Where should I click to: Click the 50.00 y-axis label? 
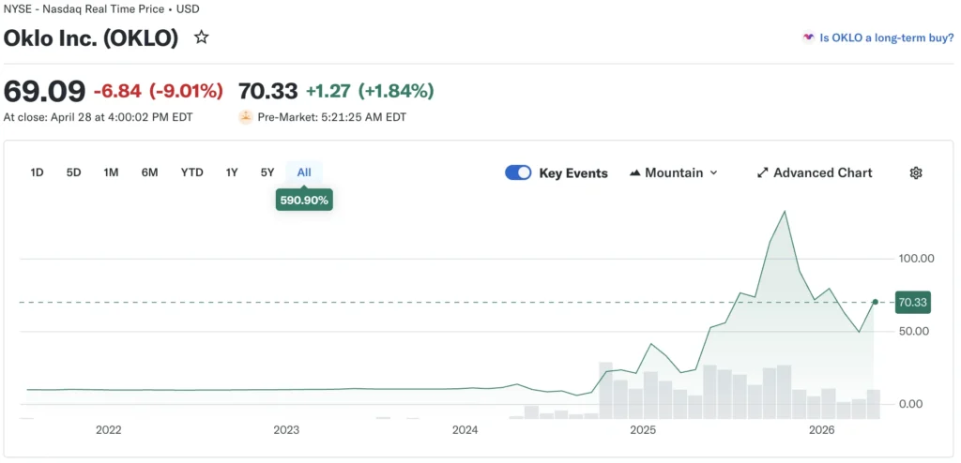click(914, 332)
